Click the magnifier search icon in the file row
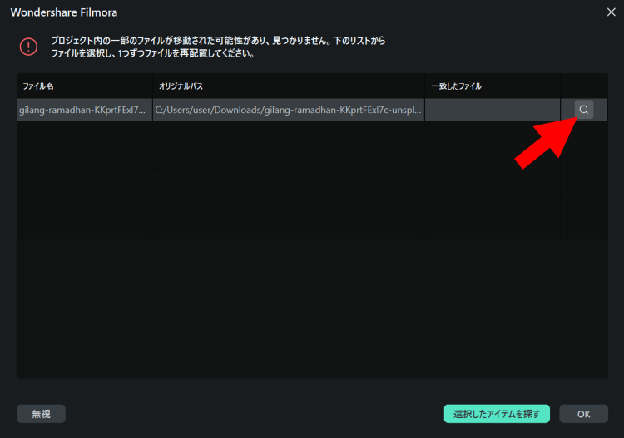Screen dimensions: 624x438 (x=584, y=110)
